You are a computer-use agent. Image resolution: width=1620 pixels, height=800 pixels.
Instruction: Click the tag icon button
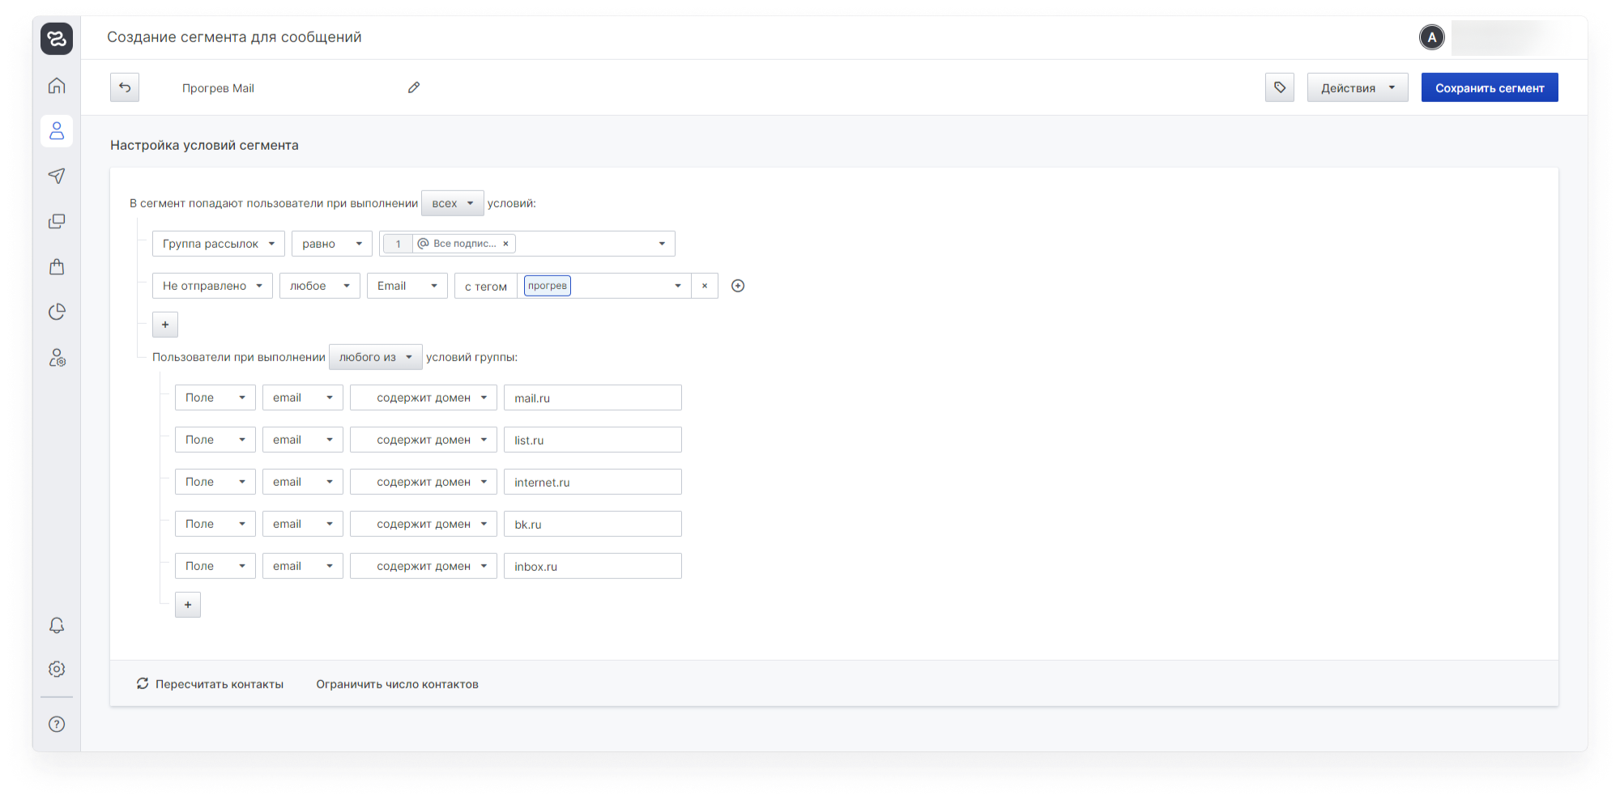coord(1280,87)
